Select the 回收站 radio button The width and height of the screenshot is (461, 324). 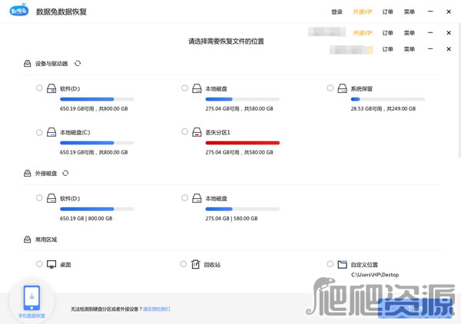184,264
